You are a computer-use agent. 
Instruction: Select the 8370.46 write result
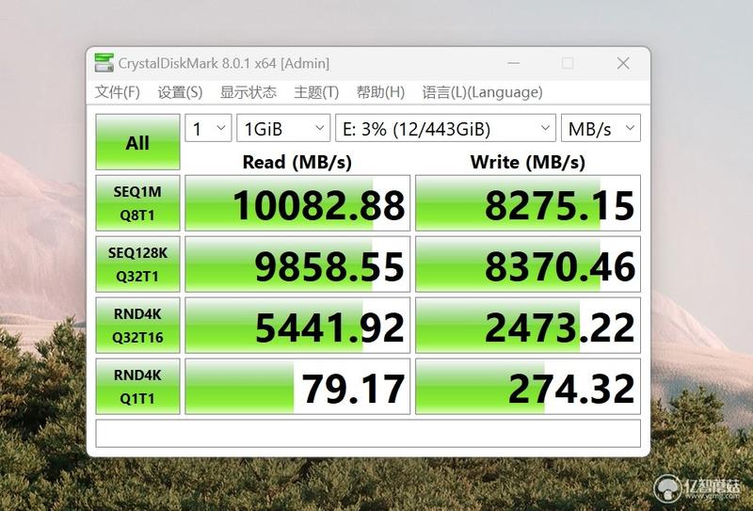(x=528, y=263)
